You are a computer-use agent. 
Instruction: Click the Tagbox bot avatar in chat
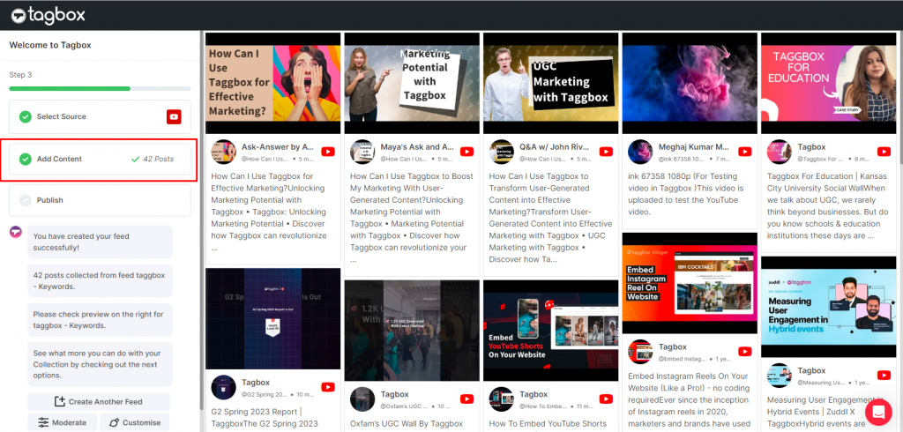coord(16,232)
